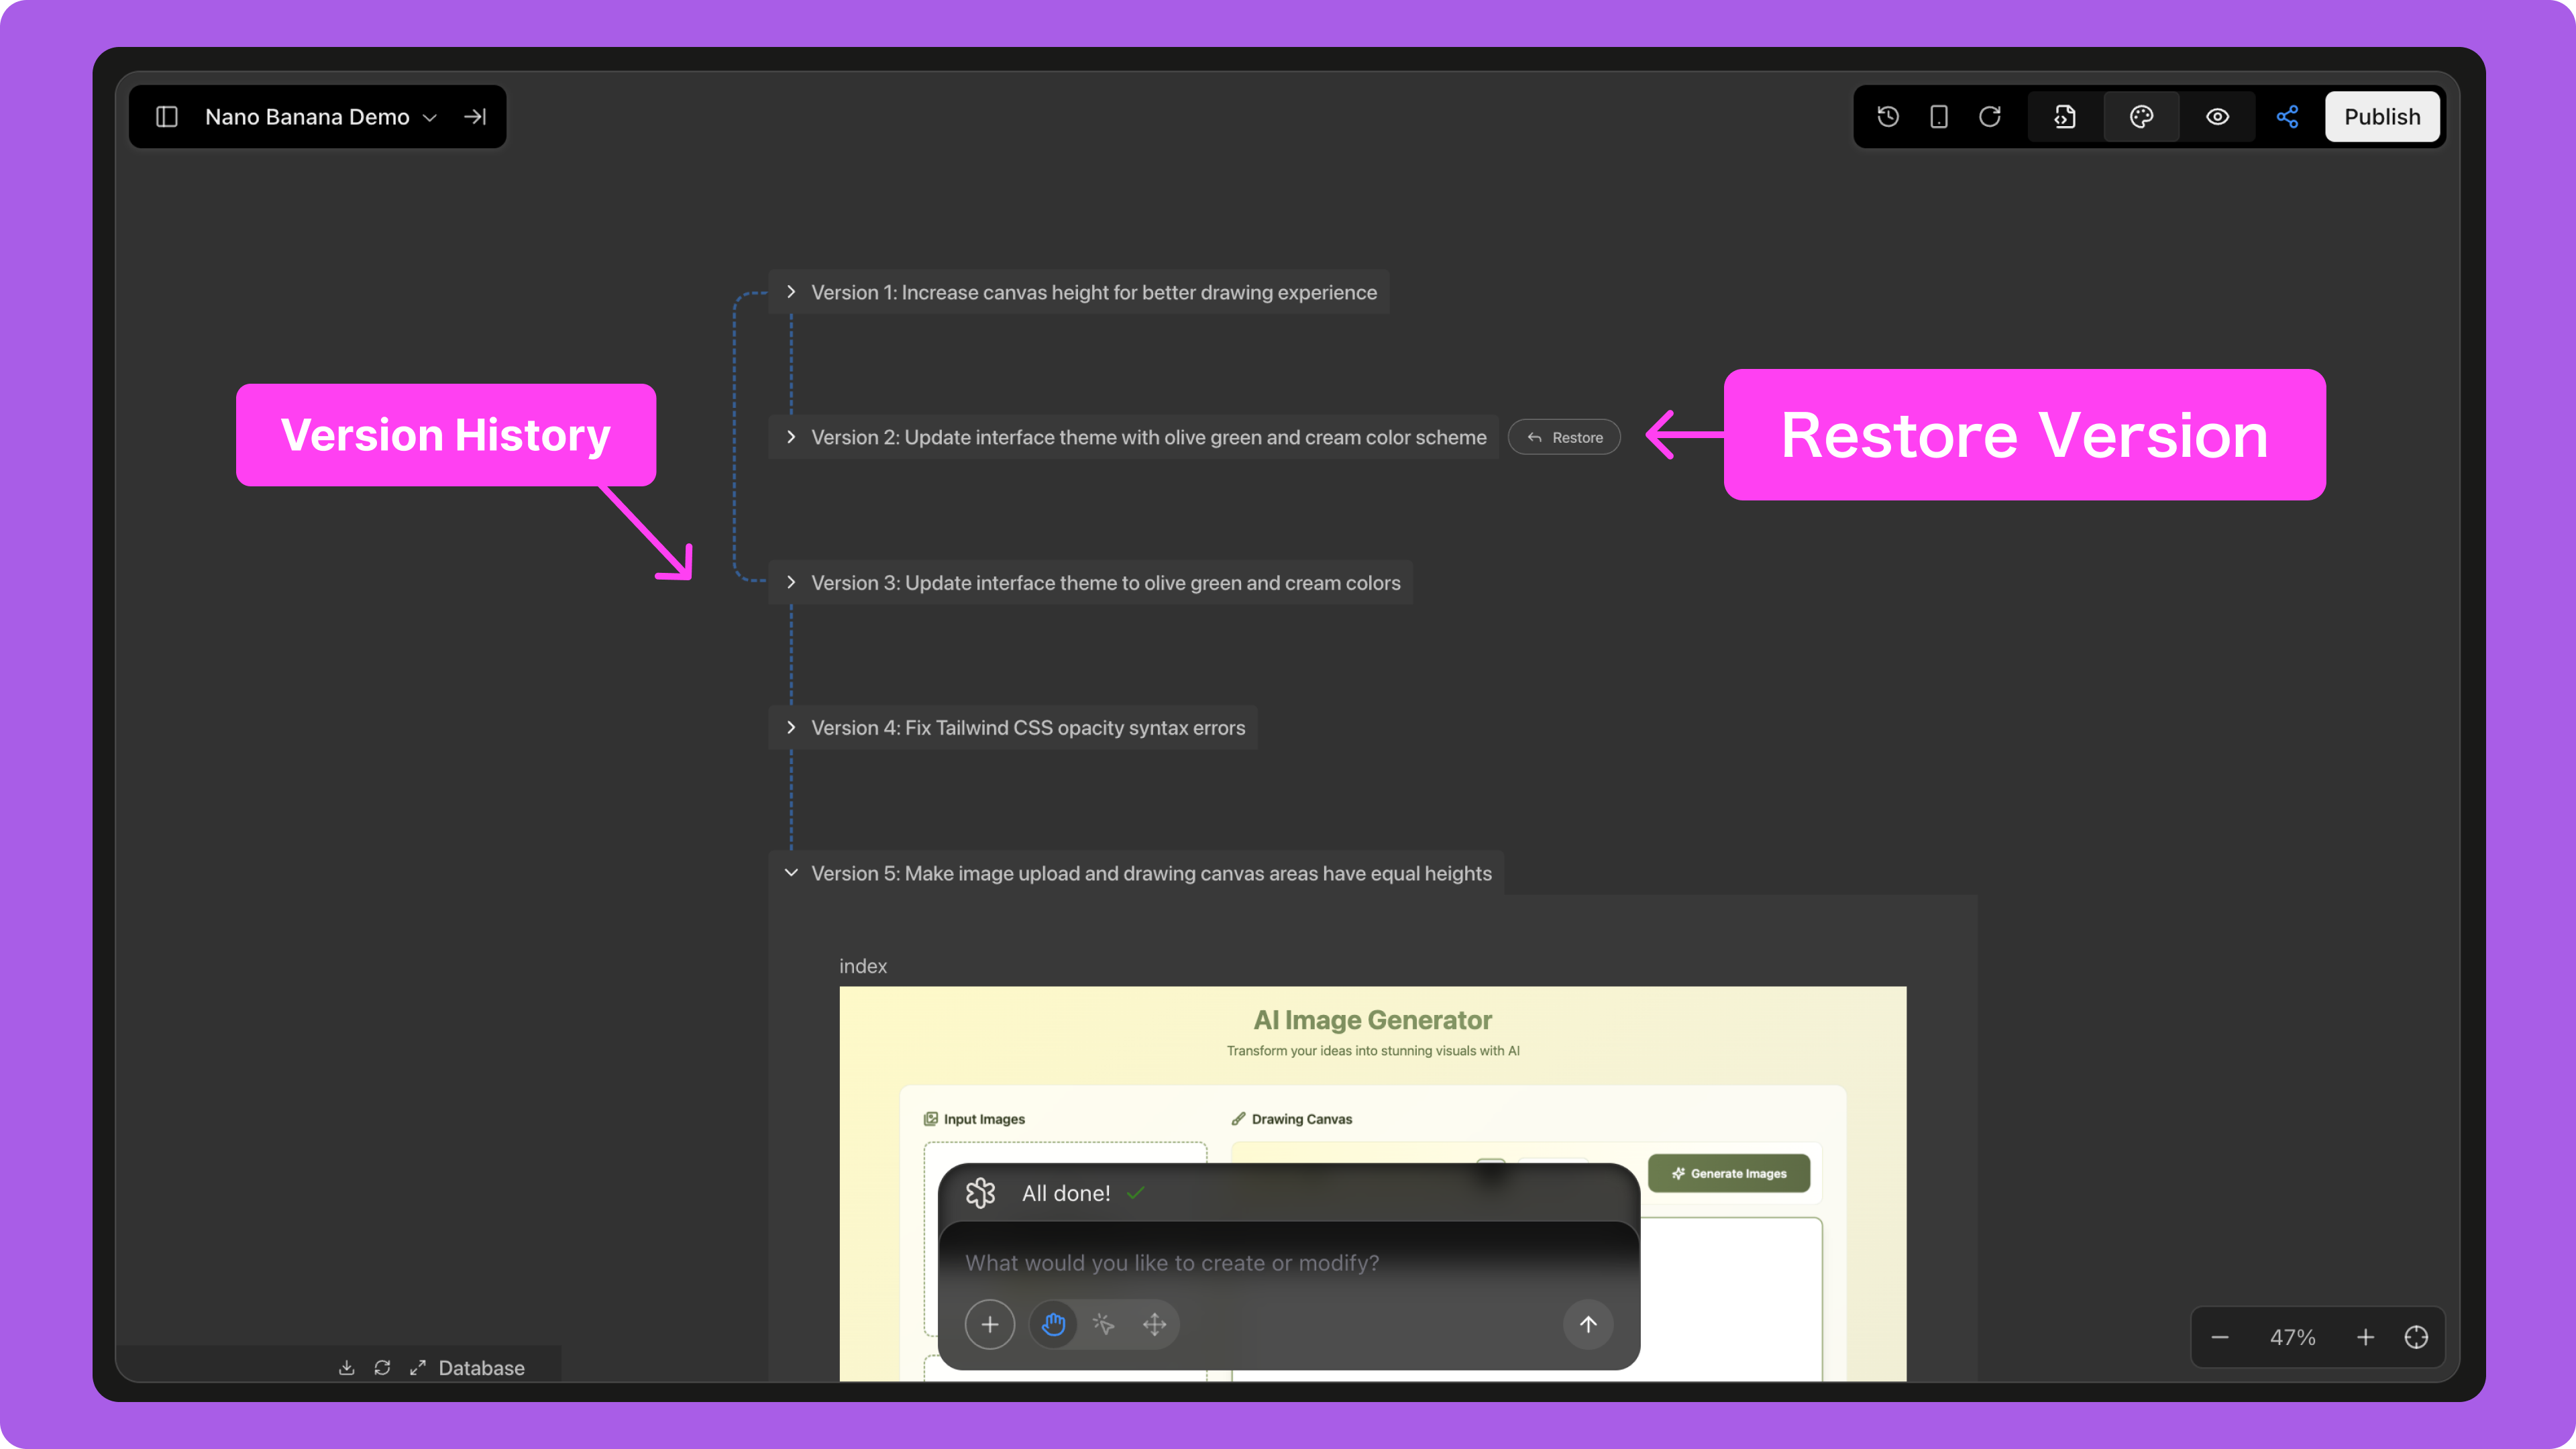2576x1449 pixels.
Task: Click the plus attach button in prompt
Action: (x=989, y=1324)
